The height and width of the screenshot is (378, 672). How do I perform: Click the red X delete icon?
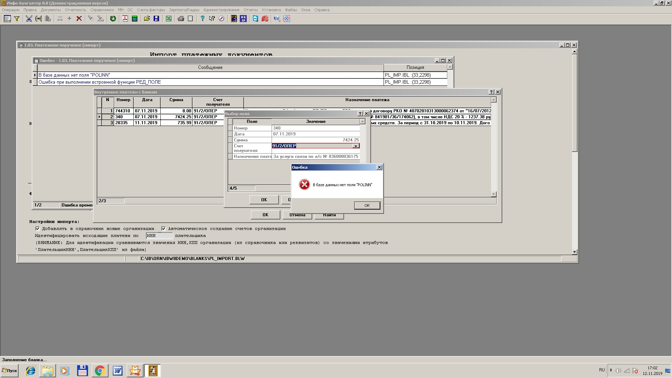79,19
